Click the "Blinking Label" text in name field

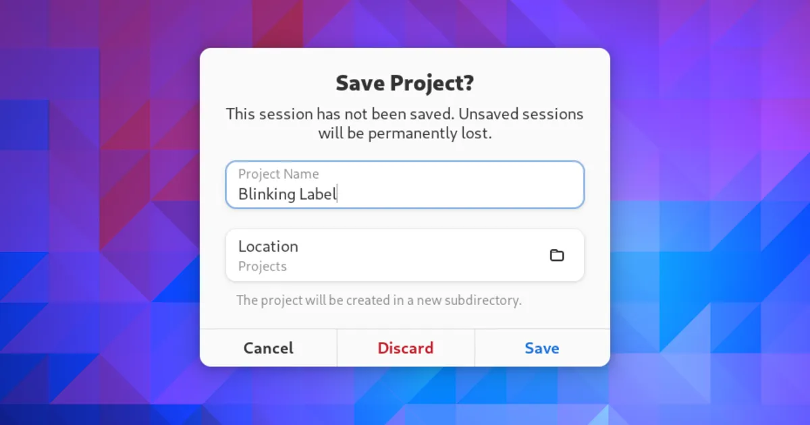tap(287, 194)
